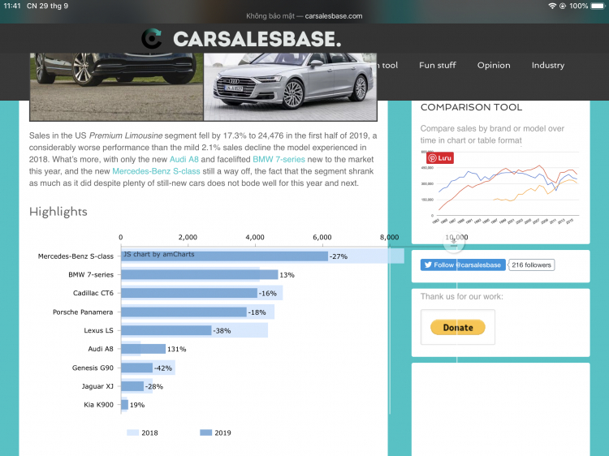Toggle the 2018 legend series

point(142,432)
